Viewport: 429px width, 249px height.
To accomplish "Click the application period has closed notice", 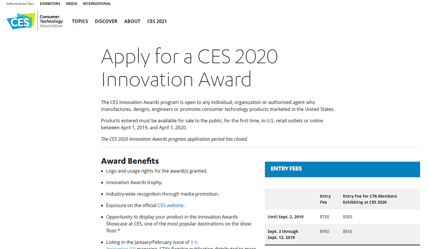I will coord(174,139).
